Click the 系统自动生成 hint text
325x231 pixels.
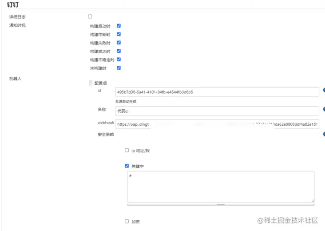126,101
